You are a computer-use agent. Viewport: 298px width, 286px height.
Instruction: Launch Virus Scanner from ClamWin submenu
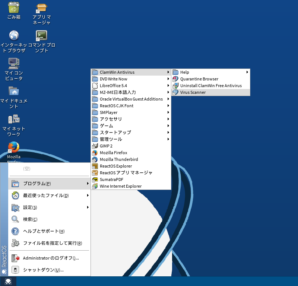coord(210,92)
